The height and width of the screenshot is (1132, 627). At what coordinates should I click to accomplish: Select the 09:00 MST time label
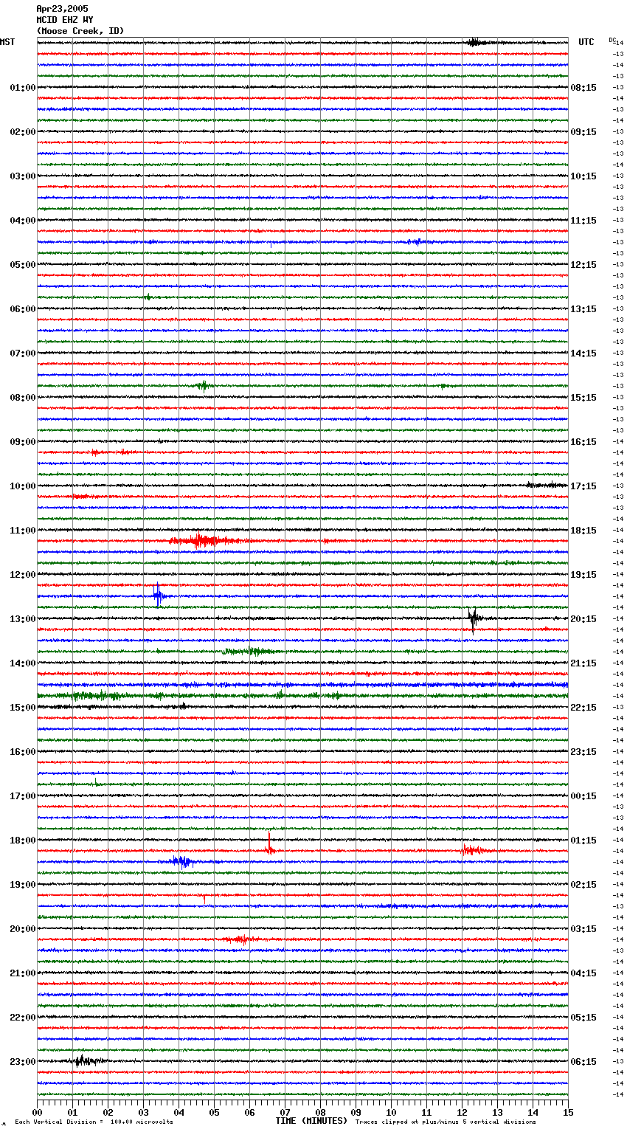coord(23,442)
